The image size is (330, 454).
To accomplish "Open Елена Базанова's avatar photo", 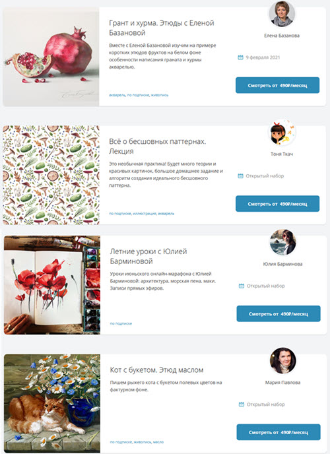I will click(x=282, y=14).
